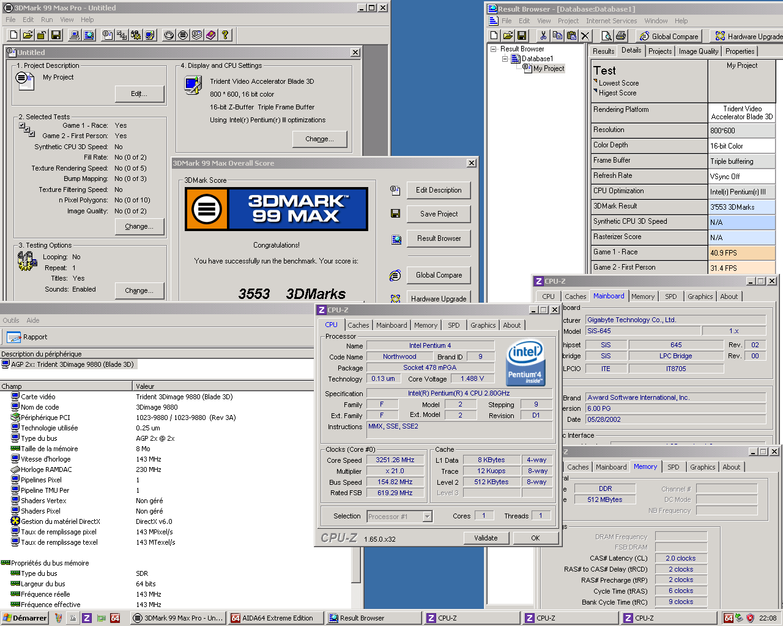Image resolution: width=783 pixels, height=626 pixels.
Task: Click the Paste icon in Result Browser toolbar
Action: [571, 36]
